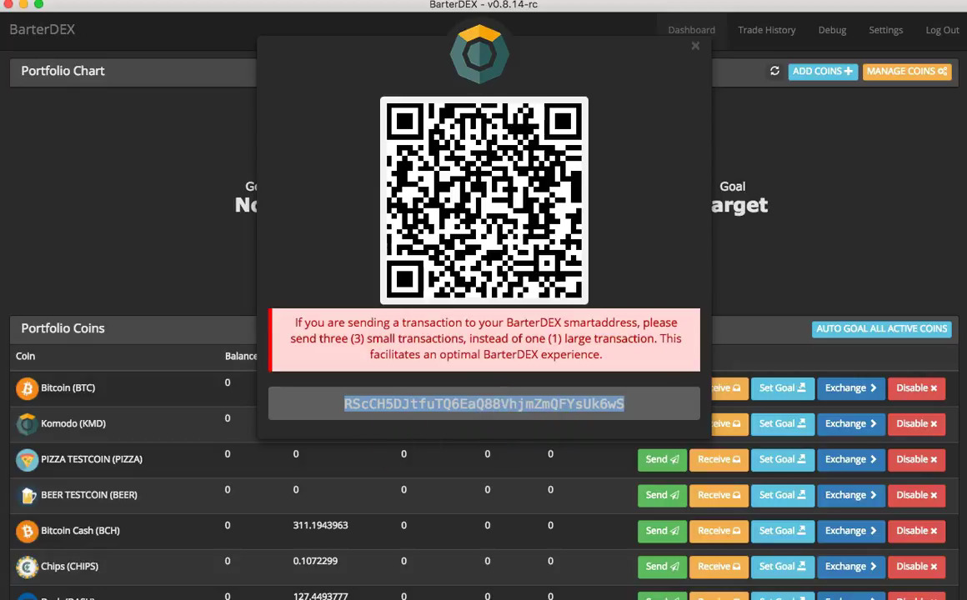The height and width of the screenshot is (600, 967).
Task: Close the receive address modal
Action: tap(695, 46)
